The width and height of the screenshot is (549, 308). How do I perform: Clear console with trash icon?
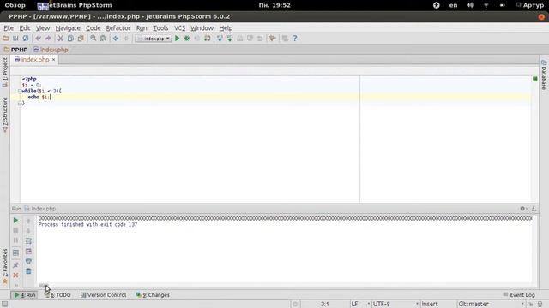click(28, 271)
